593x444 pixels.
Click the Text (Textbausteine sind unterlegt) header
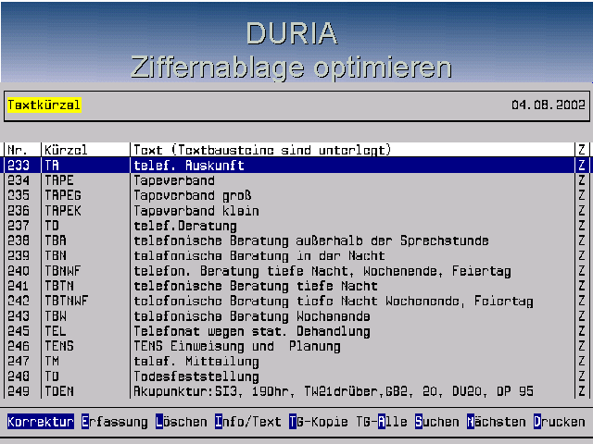coord(262,150)
